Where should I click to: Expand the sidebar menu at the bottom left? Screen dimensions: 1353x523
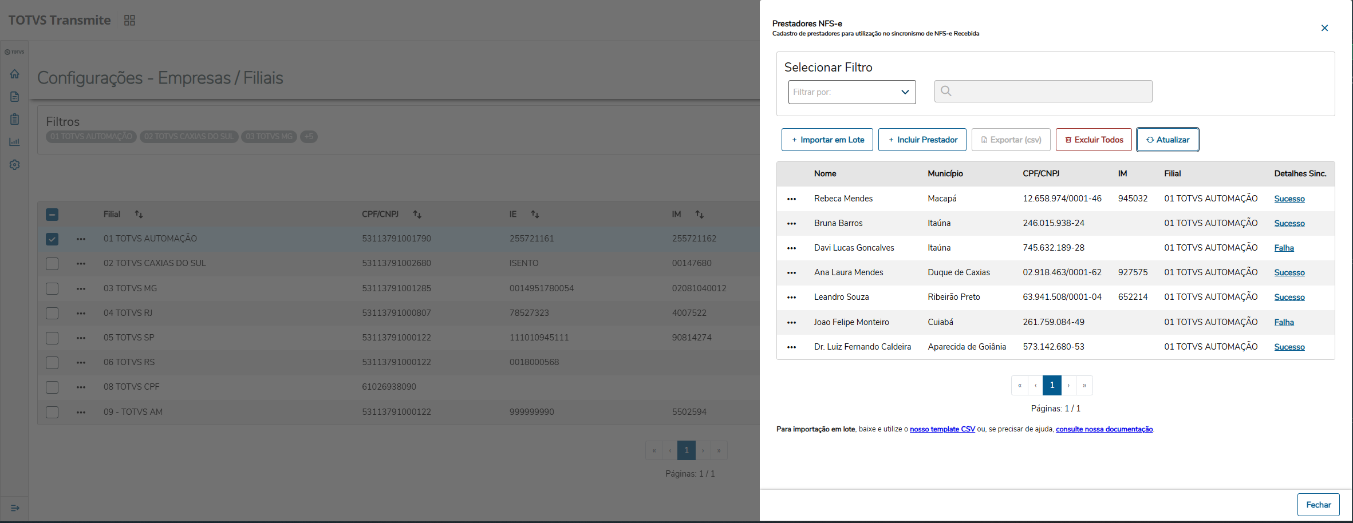pos(15,508)
